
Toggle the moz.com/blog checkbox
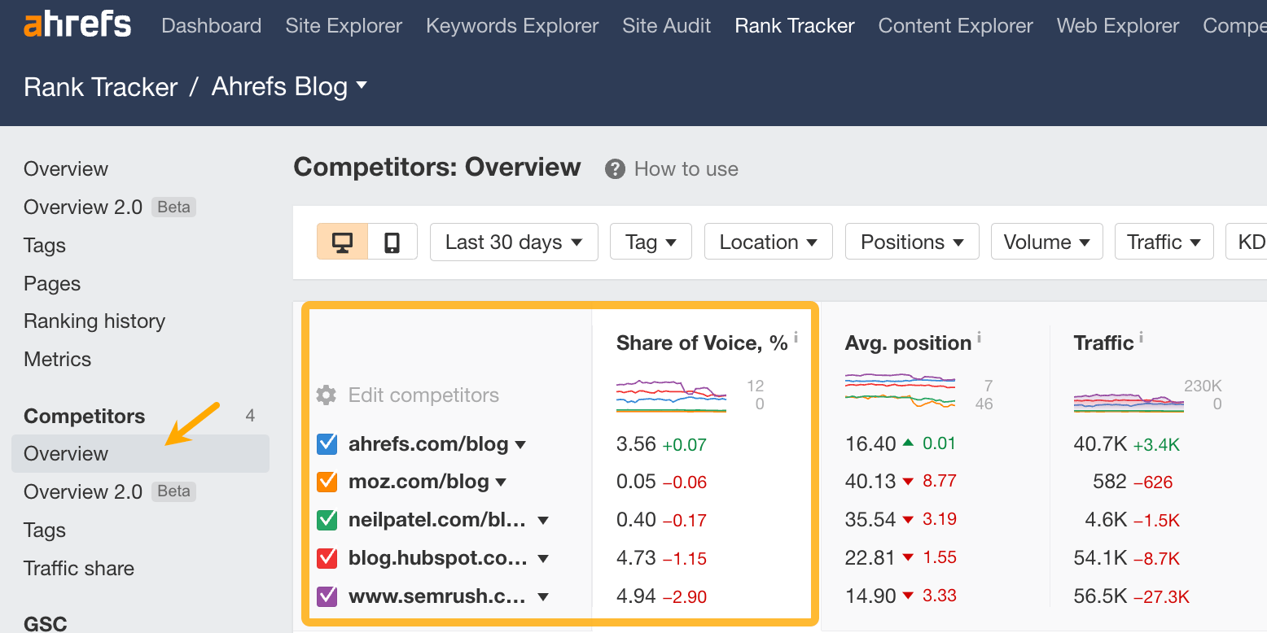click(x=326, y=481)
